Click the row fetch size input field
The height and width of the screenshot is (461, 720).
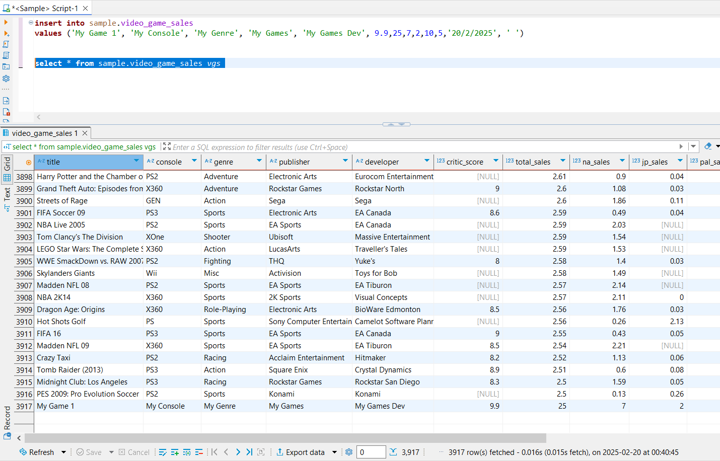click(x=371, y=452)
